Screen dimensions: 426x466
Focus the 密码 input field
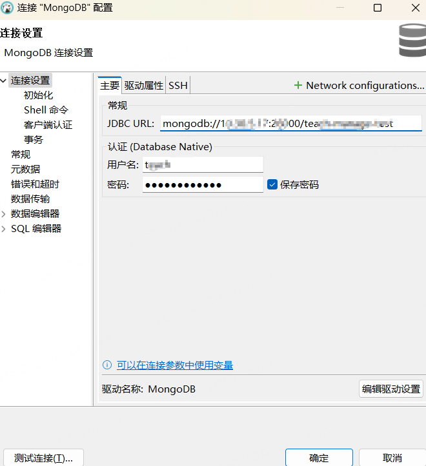tap(203, 185)
